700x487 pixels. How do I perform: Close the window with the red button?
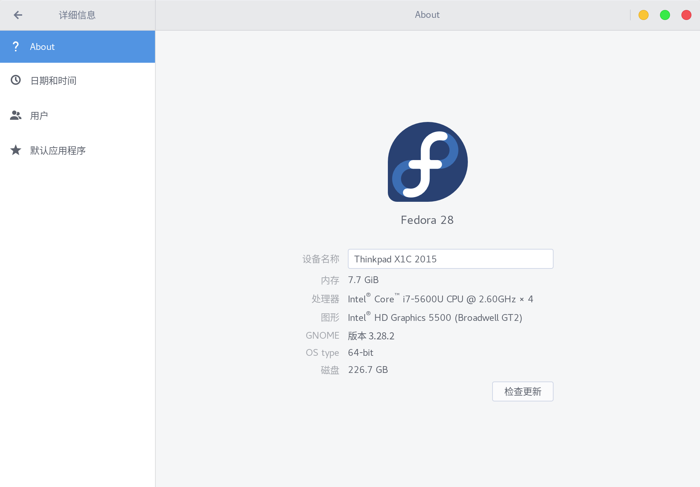686,15
